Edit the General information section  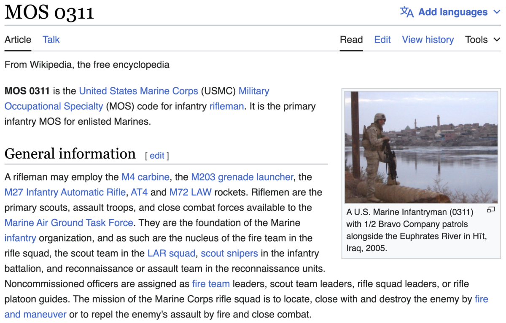(157, 156)
